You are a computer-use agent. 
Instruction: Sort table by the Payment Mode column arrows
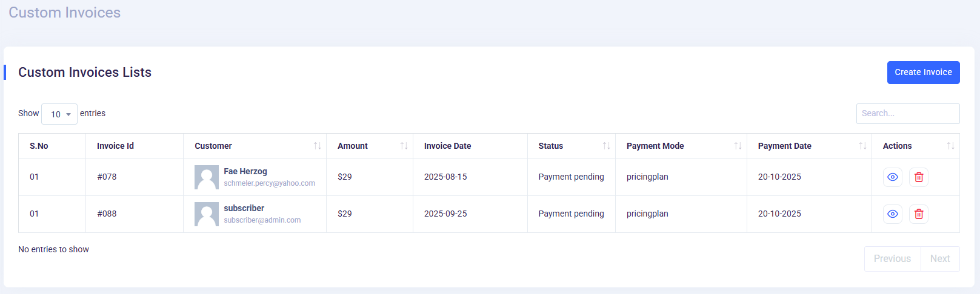click(738, 146)
